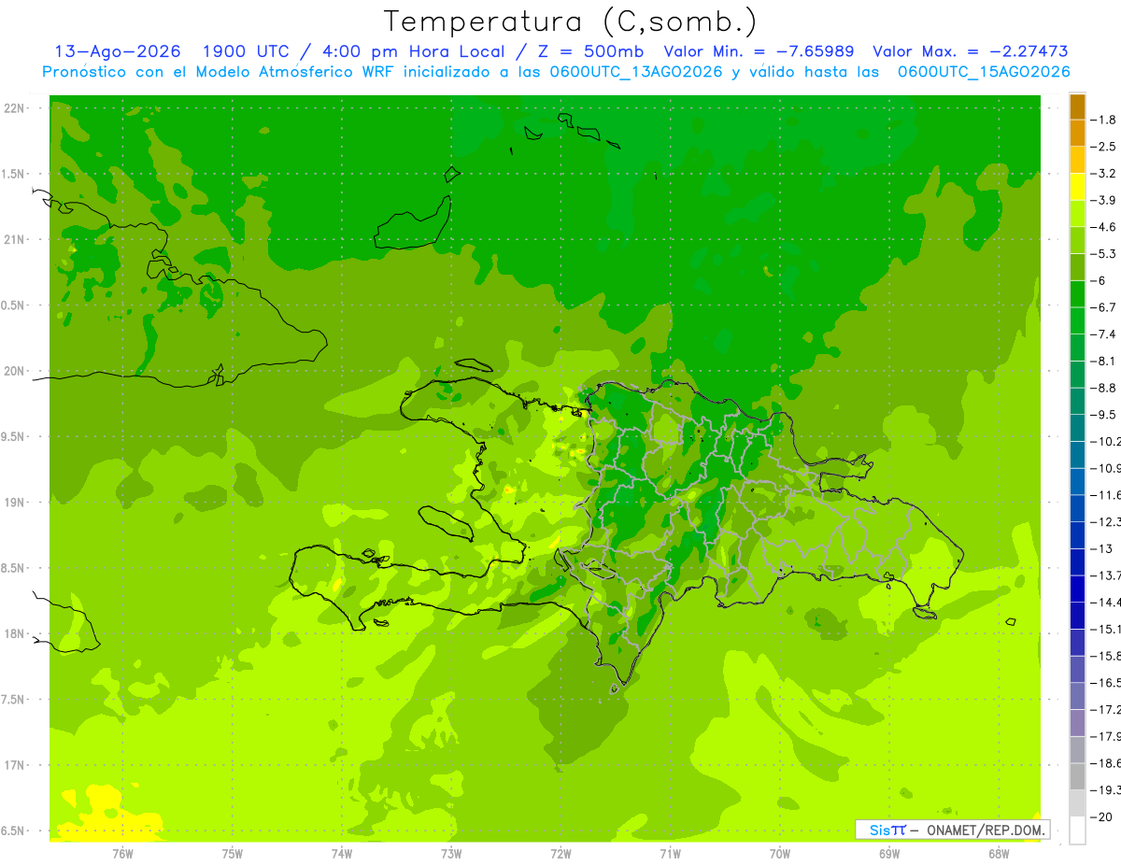1121x866 pixels.
Task: Pick the white swatch below -20
Action: [1077, 831]
